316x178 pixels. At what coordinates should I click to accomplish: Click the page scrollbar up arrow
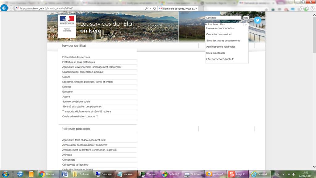pos(314,15)
